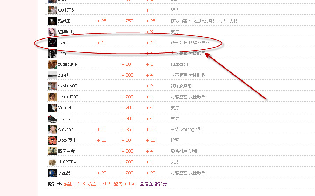The image size is (315, 196).
Task: Click the 鬼界王 username link
Action: point(64,21)
